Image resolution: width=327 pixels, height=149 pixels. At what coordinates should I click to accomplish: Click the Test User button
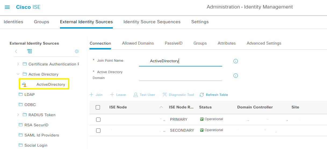[144, 95]
